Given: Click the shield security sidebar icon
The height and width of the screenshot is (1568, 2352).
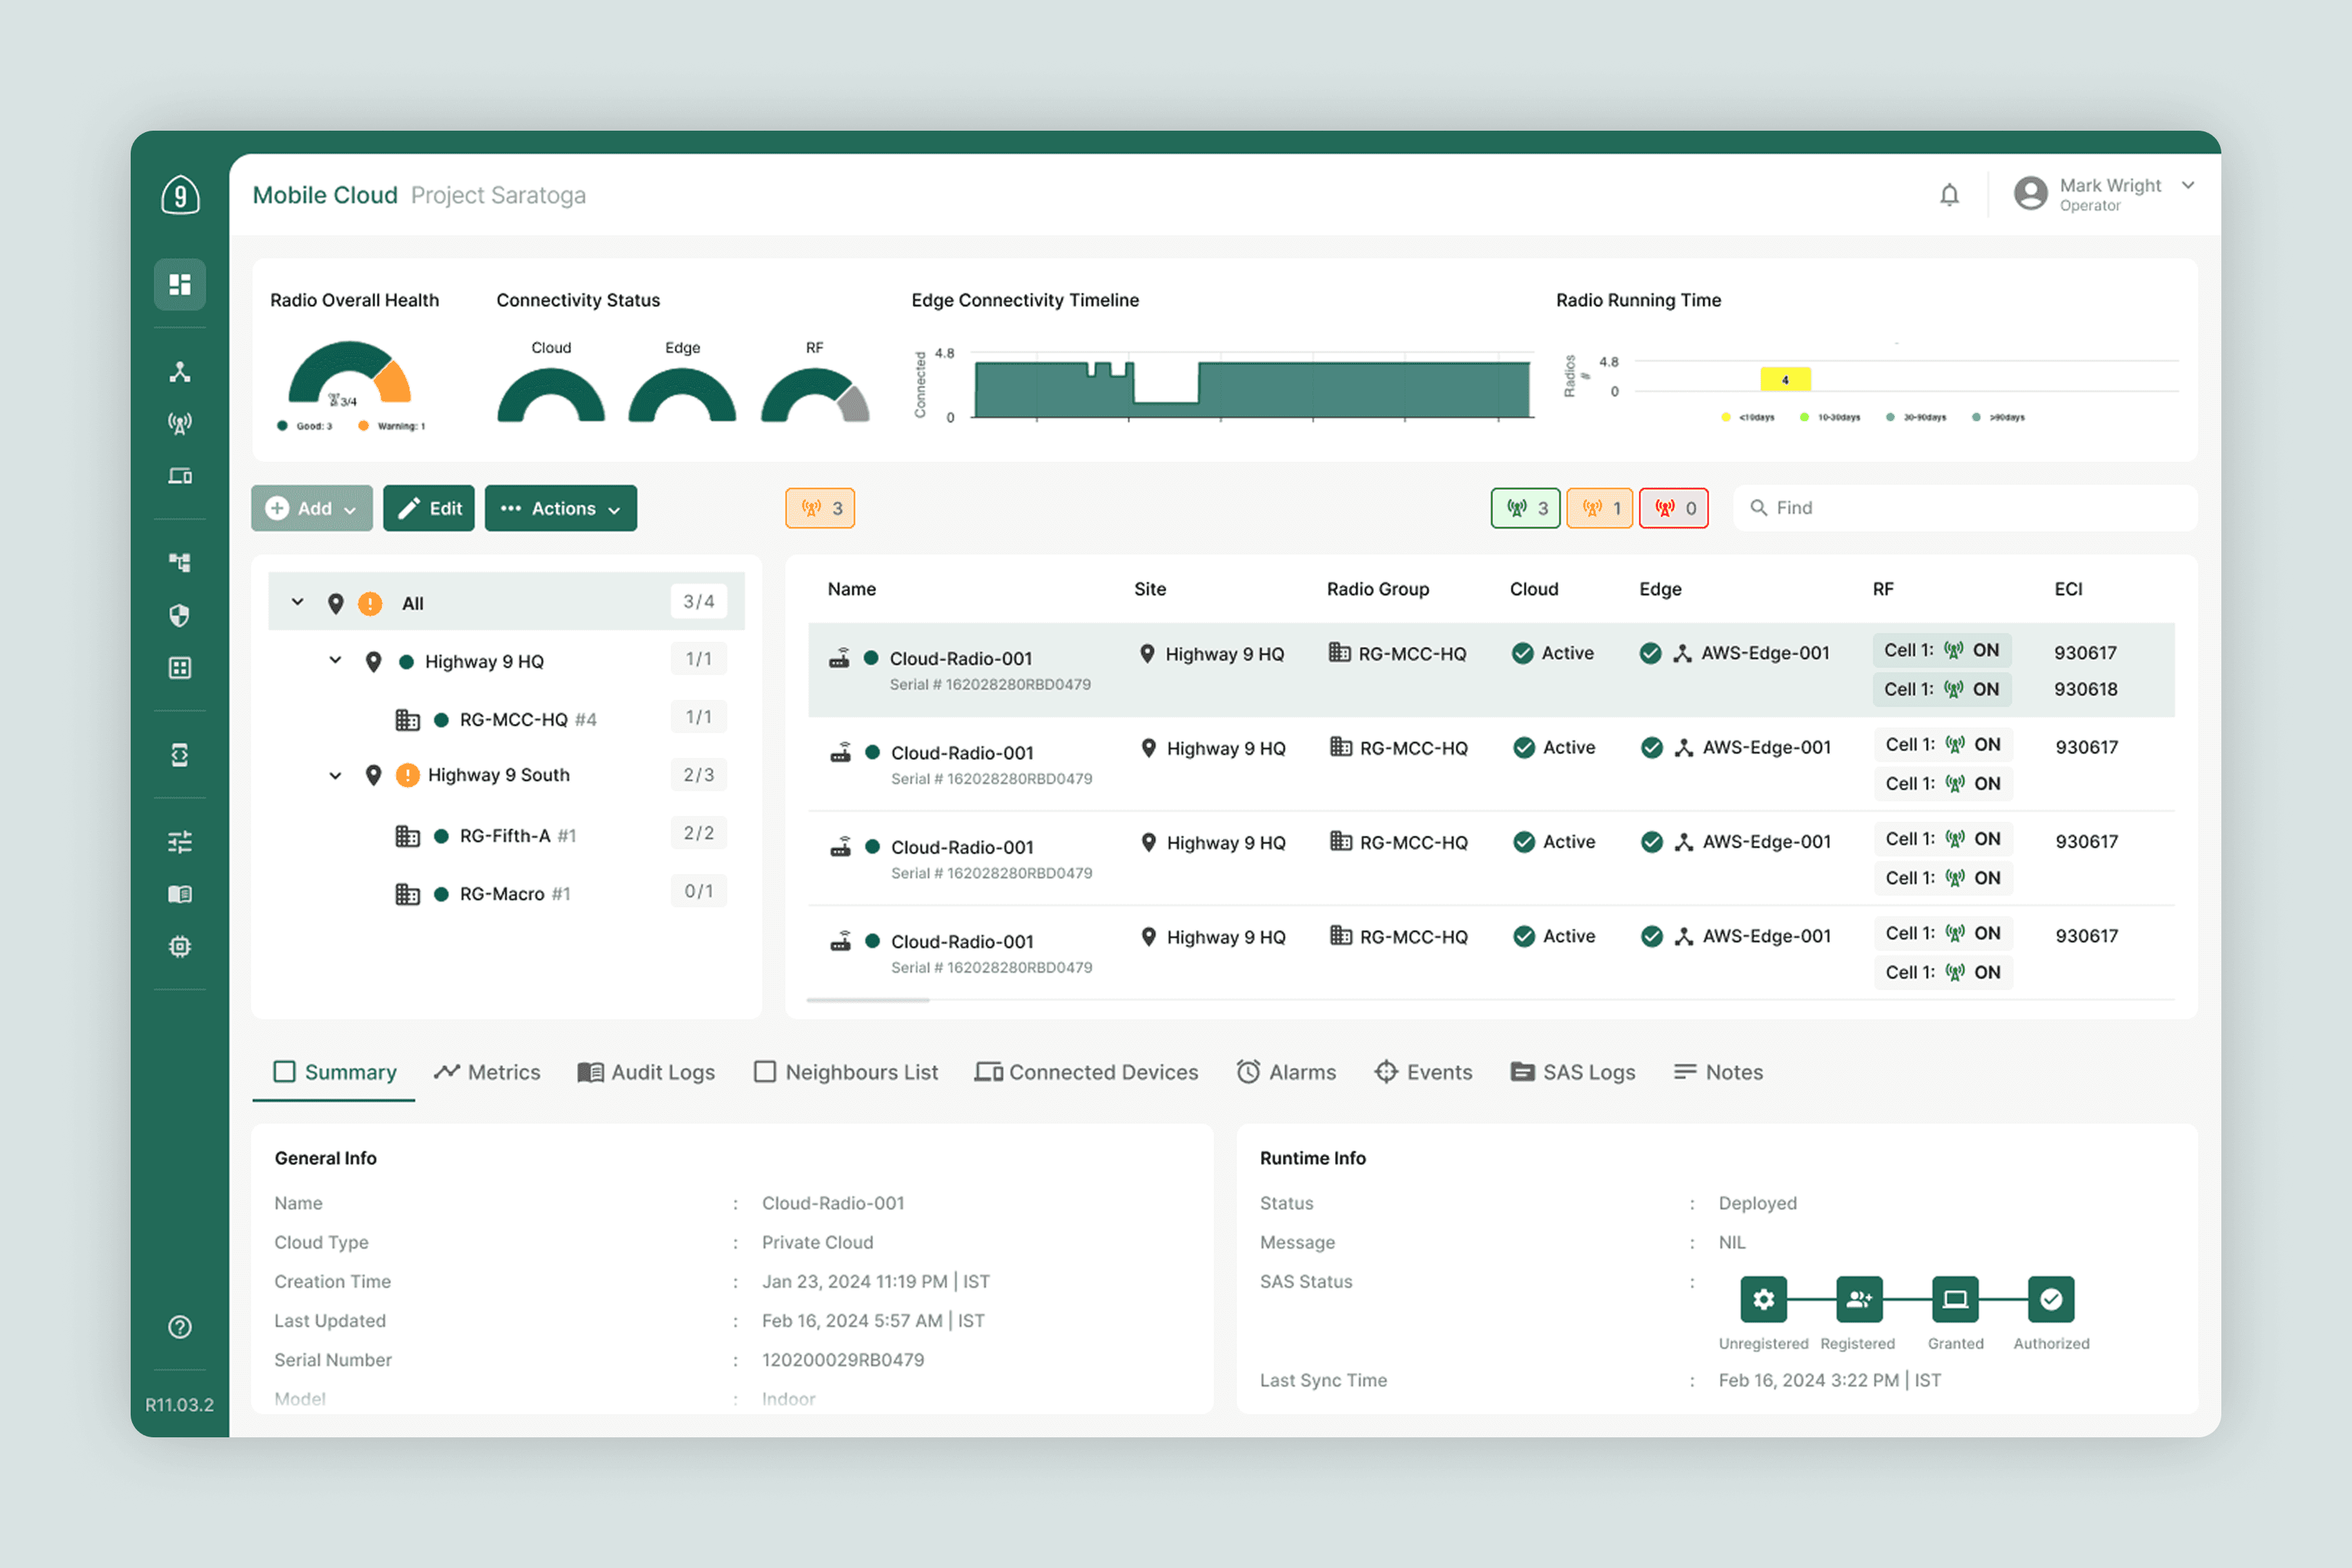Looking at the screenshot, I should point(180,615).
